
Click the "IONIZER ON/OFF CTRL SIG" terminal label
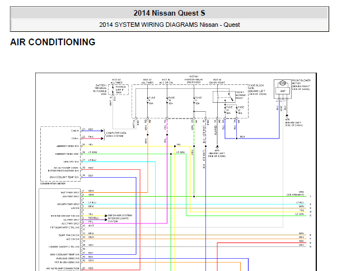pyautogui.click(x=64, y=247)
